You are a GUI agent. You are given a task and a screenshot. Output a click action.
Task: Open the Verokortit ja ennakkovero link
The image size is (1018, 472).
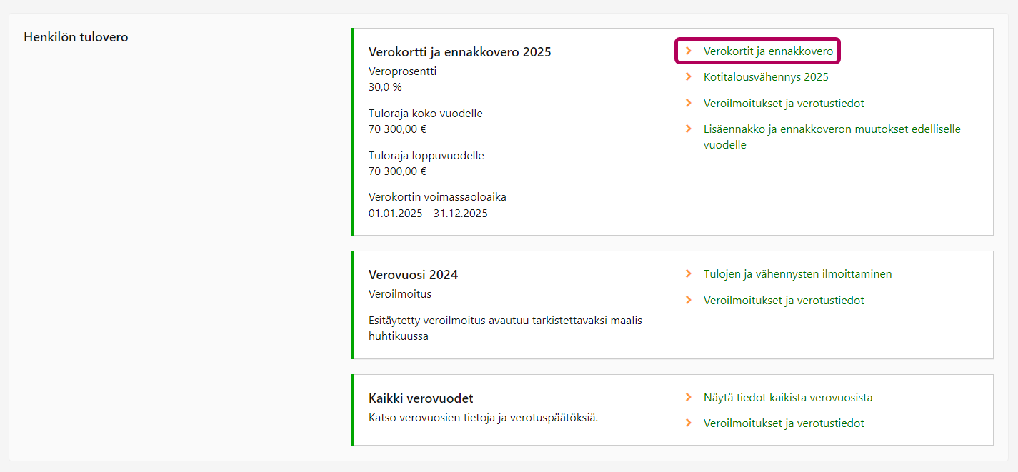pyautogui.click(x=768, y=51)
